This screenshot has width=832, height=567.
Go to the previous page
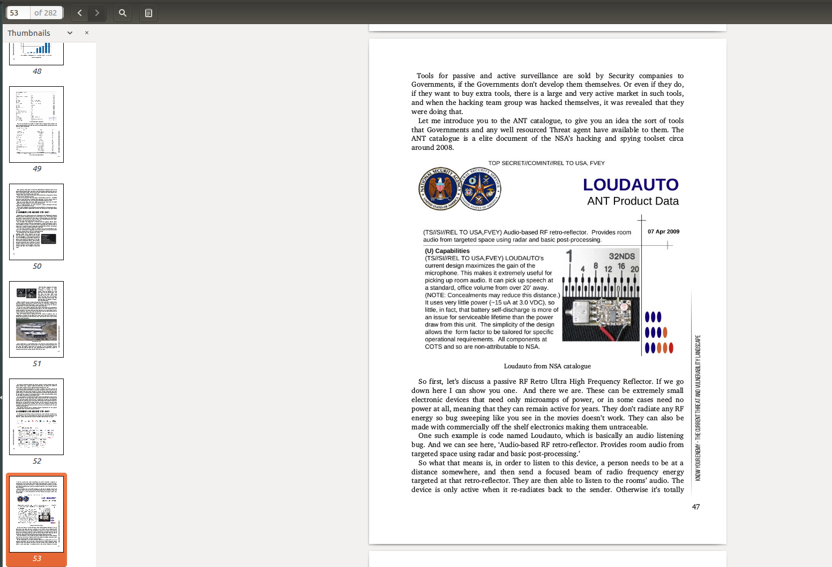click(x=80, y=13)
